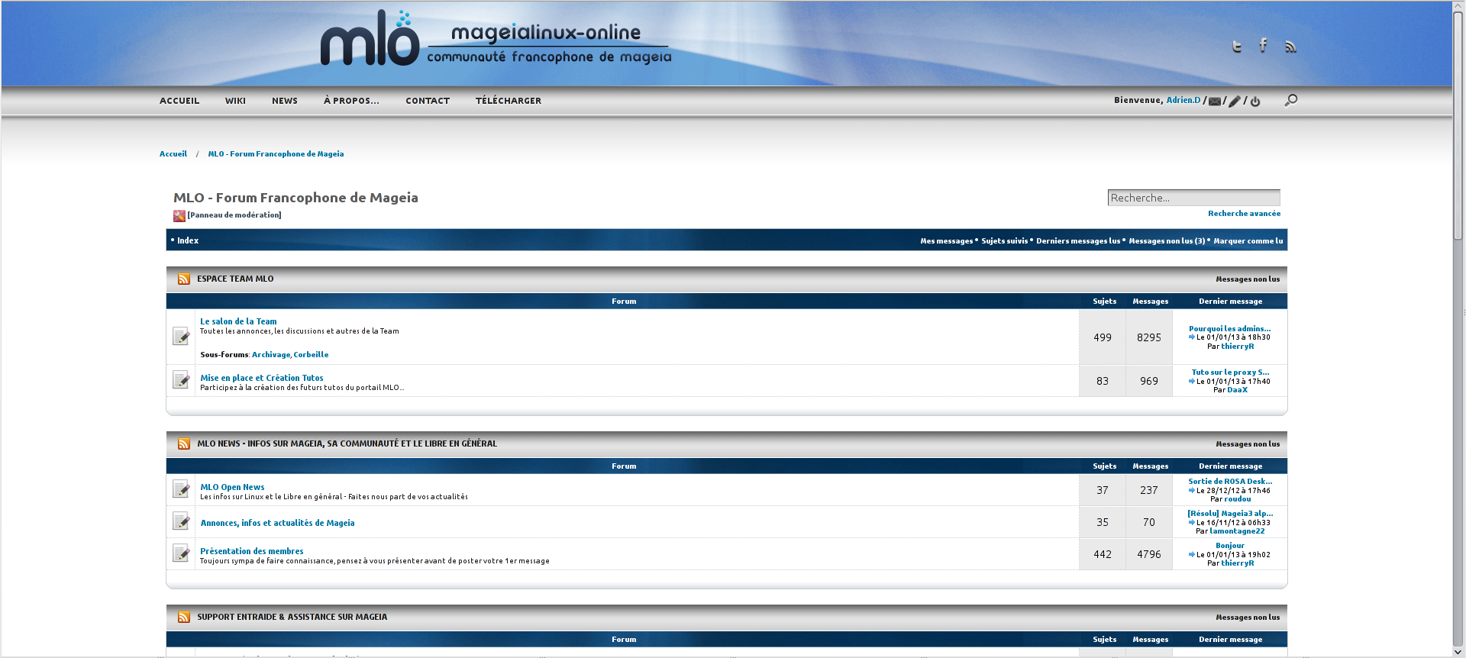Screen dimensions: 1466x658
Task: Click the RSS icon beside ESPACE TEAM MLO
Action: (x=184, y=279)
